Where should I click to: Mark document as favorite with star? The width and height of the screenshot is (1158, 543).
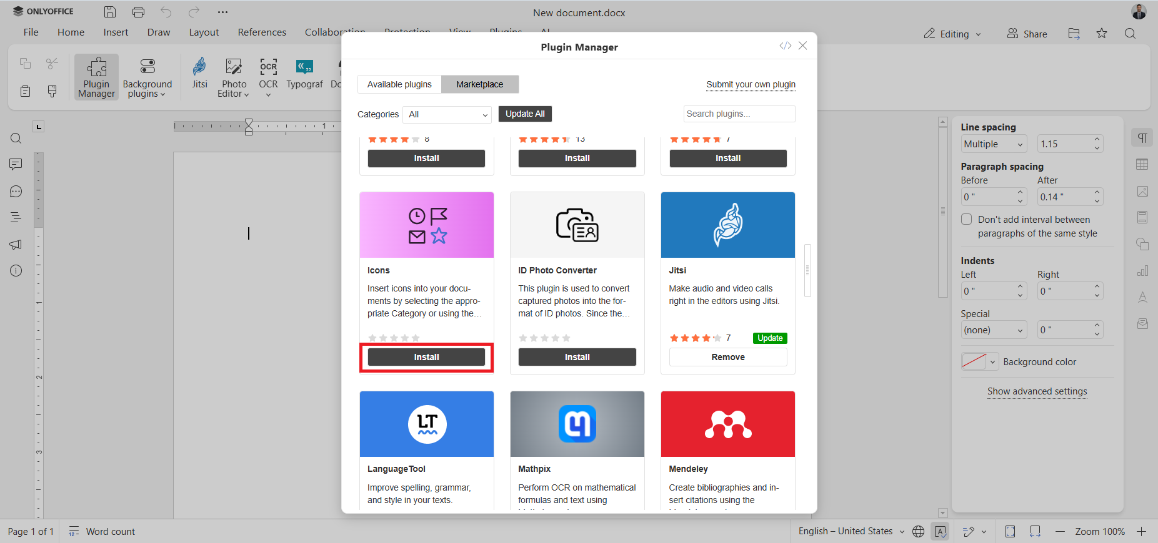[1102, 34]
